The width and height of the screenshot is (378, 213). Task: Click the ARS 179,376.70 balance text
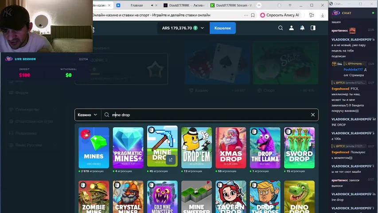point(177,28)
